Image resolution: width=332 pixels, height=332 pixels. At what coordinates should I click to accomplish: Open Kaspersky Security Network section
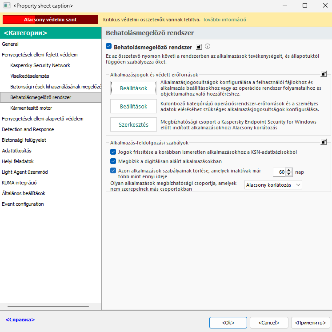point(40,65)
